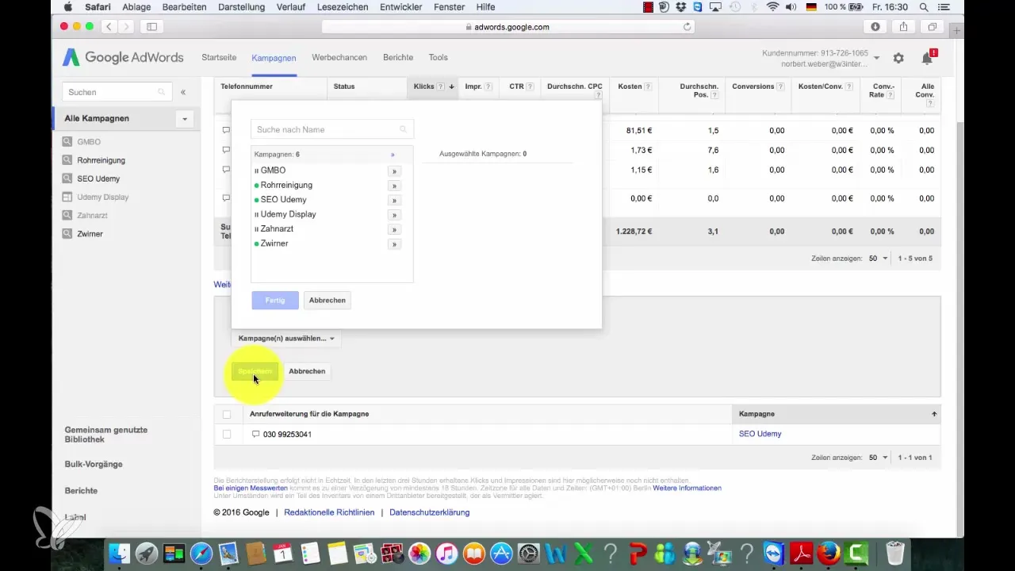
Task: Click the help icon beside CTR column
Action: [x=530, y=86]
